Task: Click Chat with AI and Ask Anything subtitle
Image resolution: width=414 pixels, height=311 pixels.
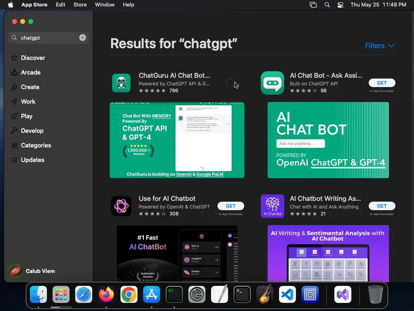Action: point(324,207)
